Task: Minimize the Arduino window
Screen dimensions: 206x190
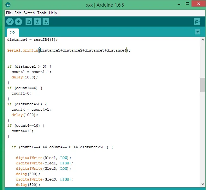Action: pos(179,4)
